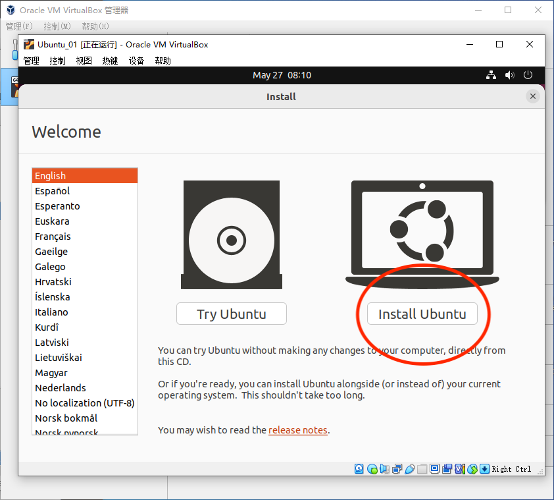Select English in language list
This screenshot has width=554, height=500.
[x=85, y=175]
